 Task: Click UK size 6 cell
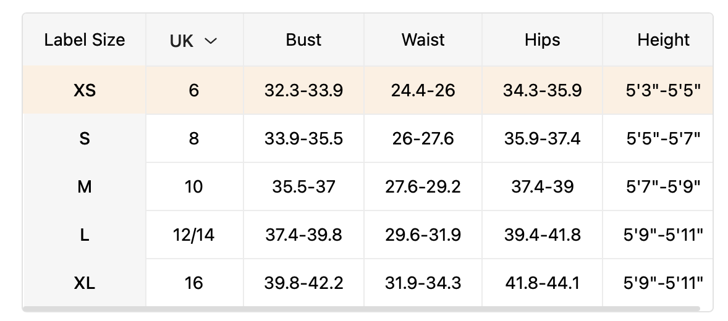click(194, 91)
